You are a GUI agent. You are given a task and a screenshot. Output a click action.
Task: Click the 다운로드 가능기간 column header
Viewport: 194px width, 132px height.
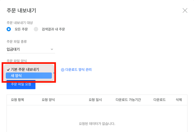[x=128, y=100]
